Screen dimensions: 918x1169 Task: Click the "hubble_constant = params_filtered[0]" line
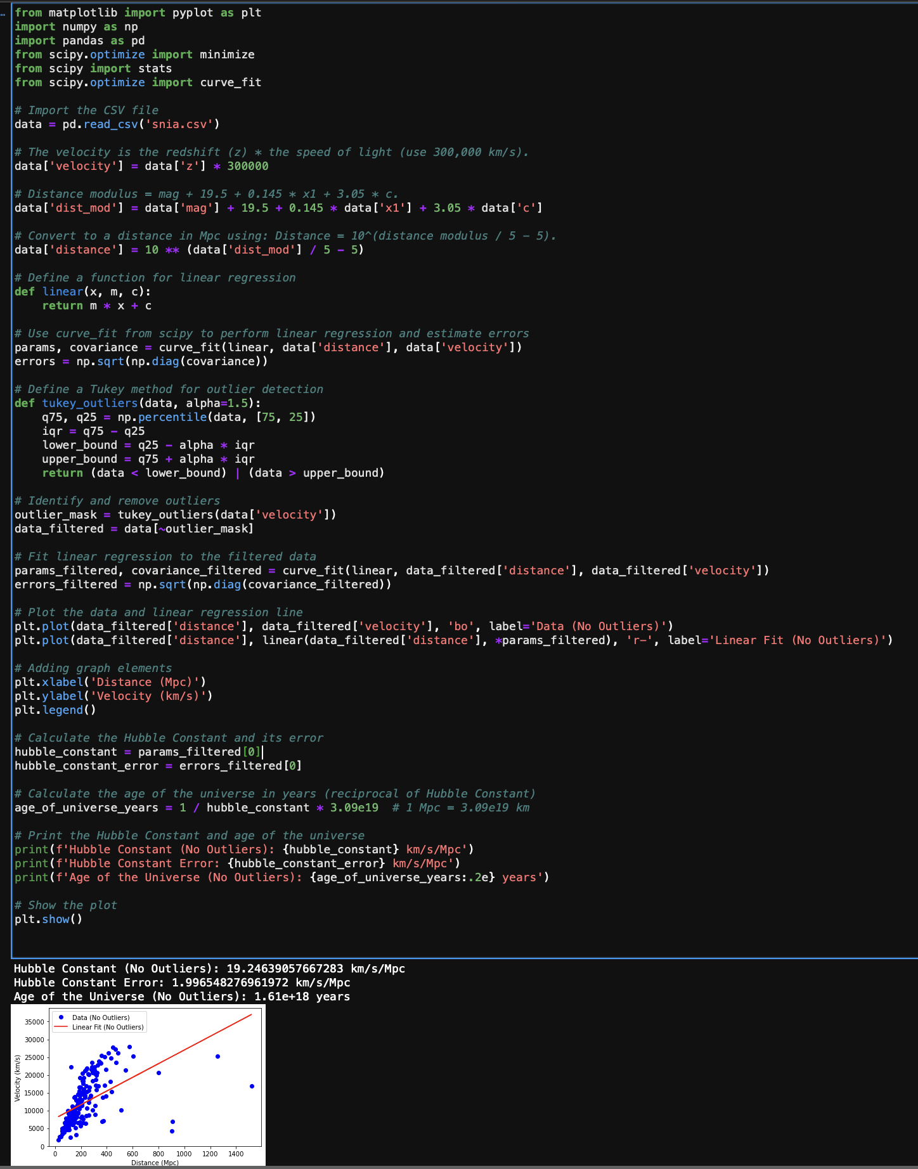coord(138,752)
